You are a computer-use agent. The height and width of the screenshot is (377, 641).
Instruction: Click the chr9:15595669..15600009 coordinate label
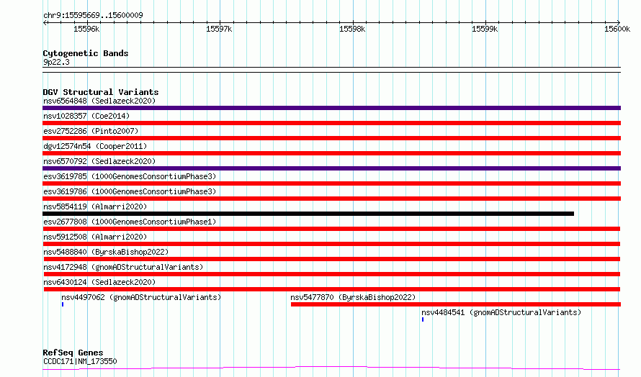93,15
